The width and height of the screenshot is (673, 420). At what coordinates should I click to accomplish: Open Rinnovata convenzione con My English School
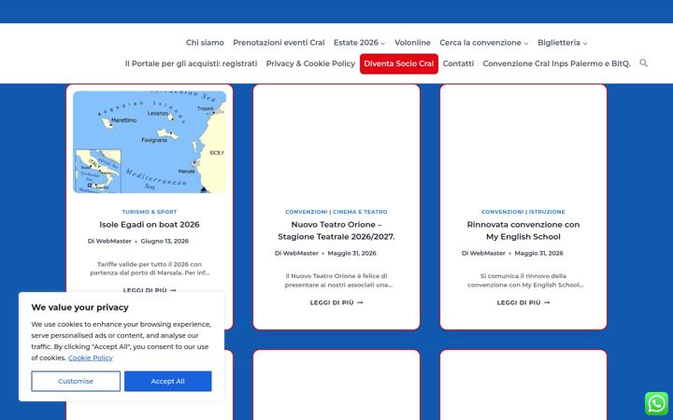[x=523, y=231]
